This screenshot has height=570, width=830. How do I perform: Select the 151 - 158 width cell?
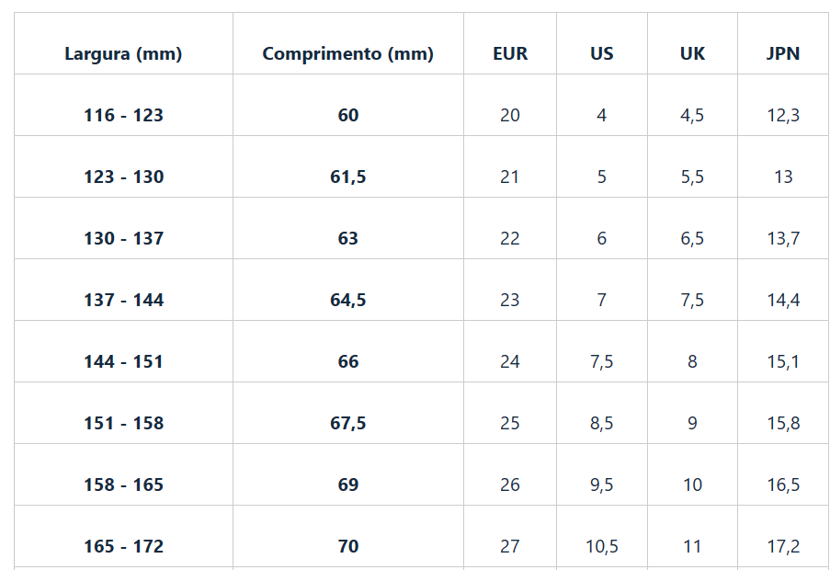point(123,423)
